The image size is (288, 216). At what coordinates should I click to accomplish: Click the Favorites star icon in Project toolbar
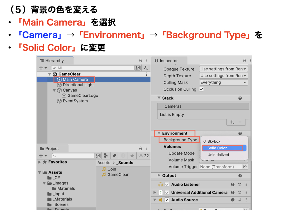pyautogui.click(x=132, y=156)
